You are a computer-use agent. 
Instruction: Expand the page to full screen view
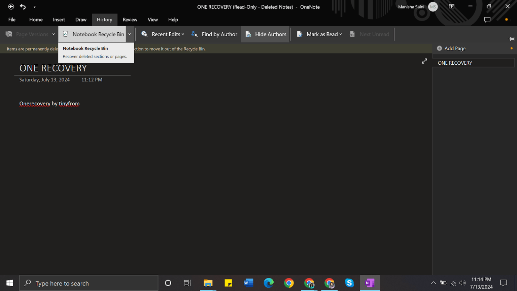[424, 61]
